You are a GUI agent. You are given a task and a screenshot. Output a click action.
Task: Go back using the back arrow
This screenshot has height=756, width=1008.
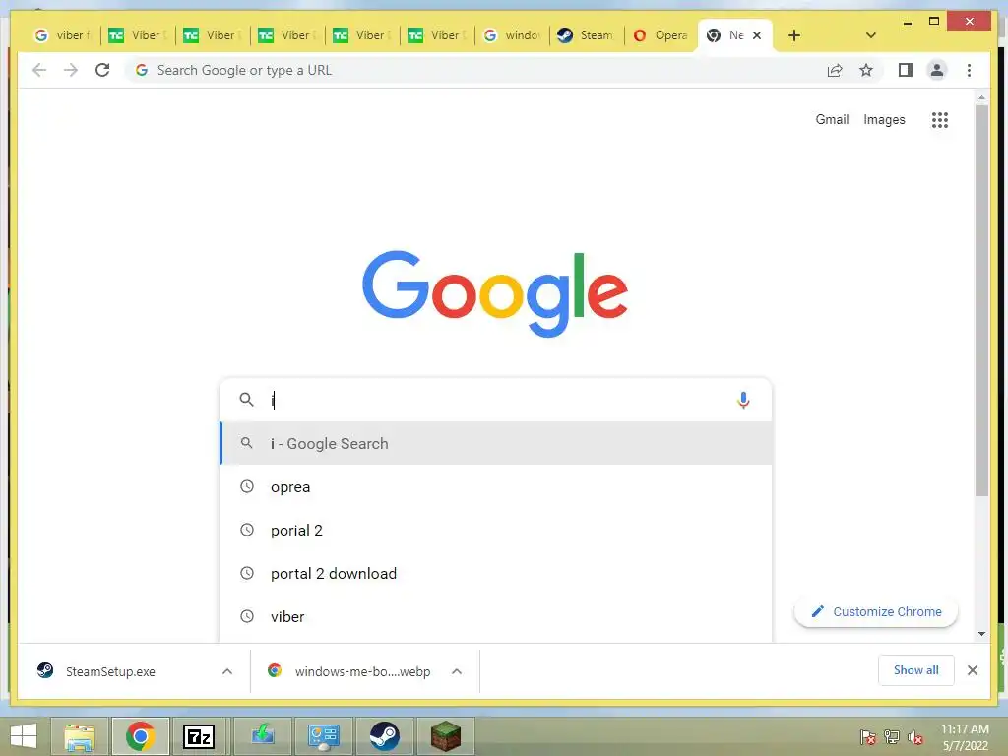click(39, 70)
